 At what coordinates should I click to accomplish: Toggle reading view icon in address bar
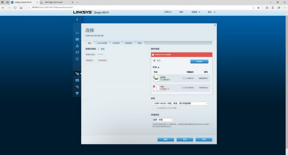click(x=253, y=8)
